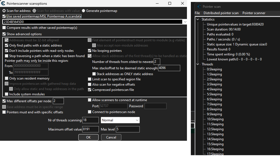Open the address 23D4B5645D0 dropdown
The image size is (280, 156).
pos(185,22)
